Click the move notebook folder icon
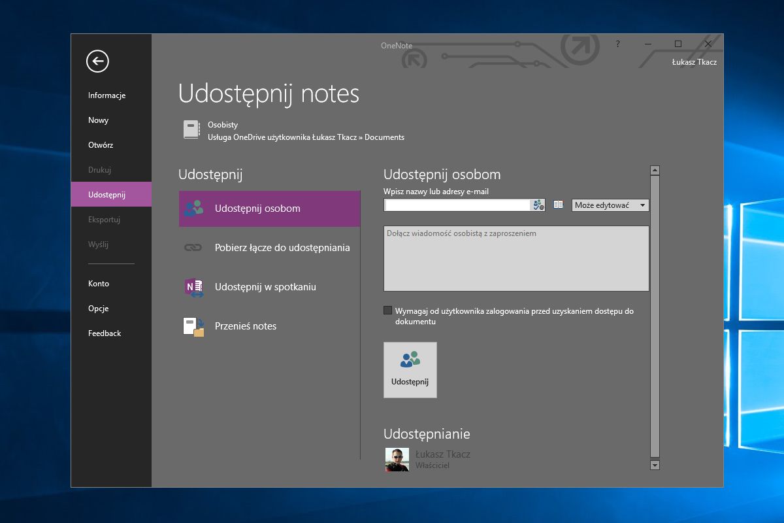 194,326
